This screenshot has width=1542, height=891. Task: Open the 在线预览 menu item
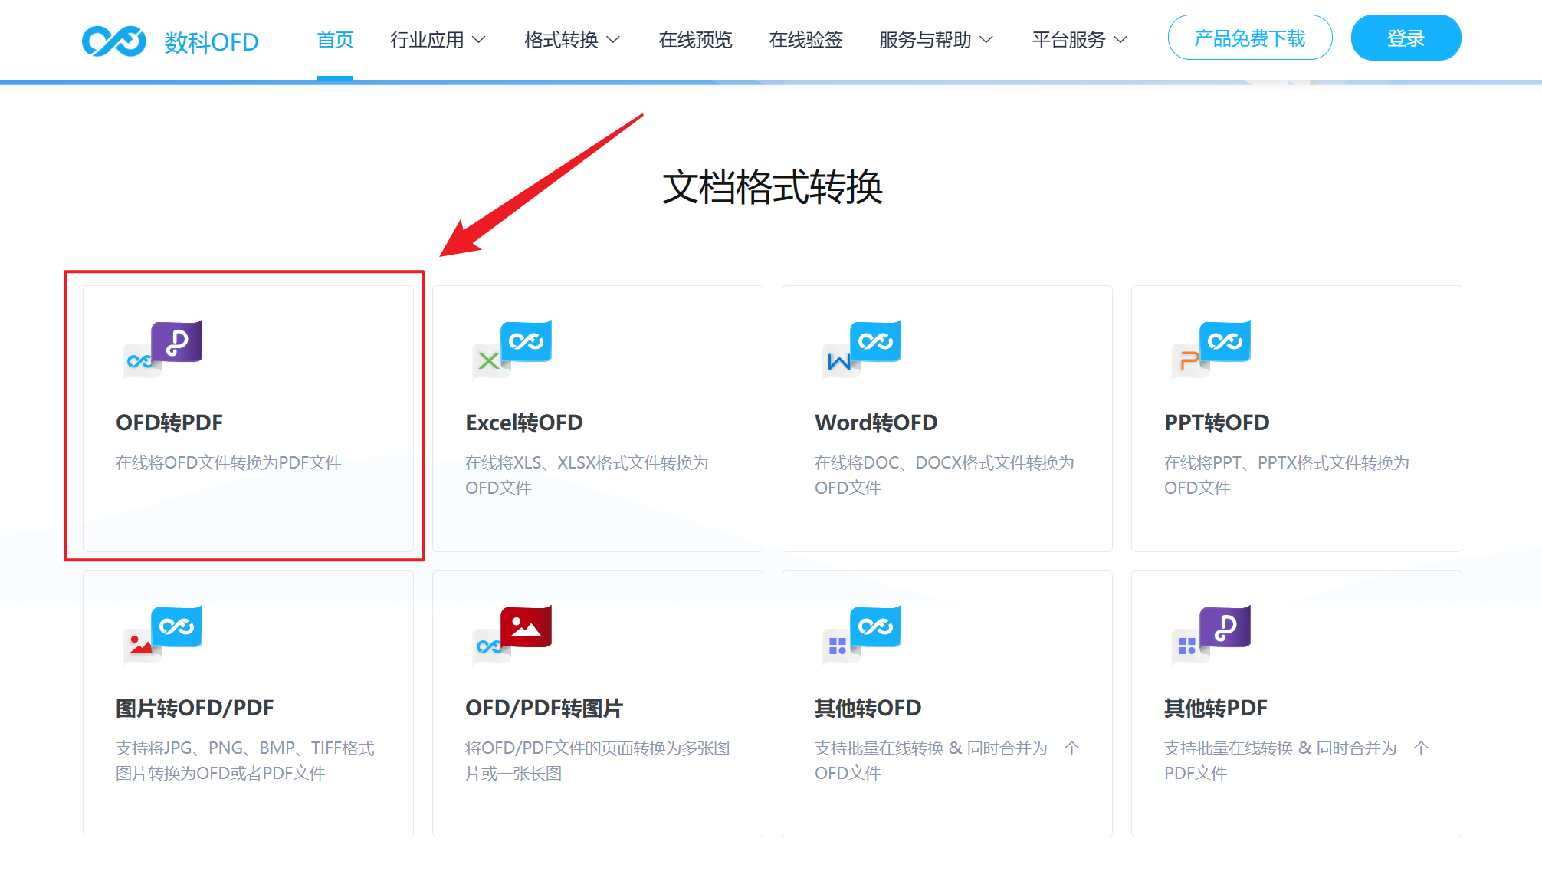click(x=694, y=40)
